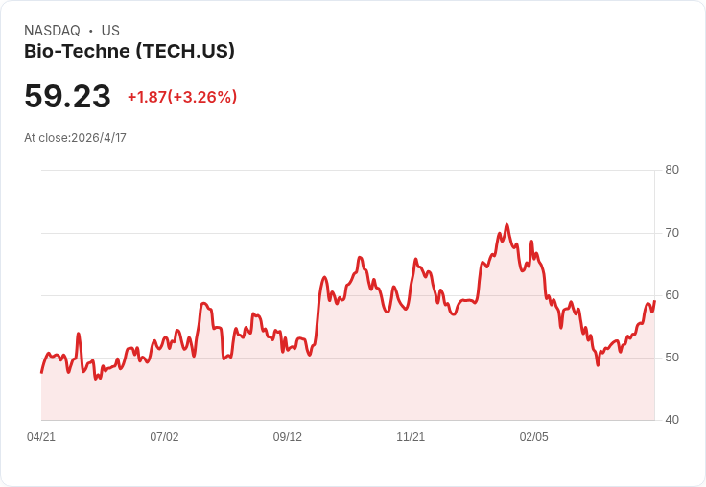This screenshot has height=487, width=706.
Task: Click the 04/21 date axis label
Action: pos(41,437)
